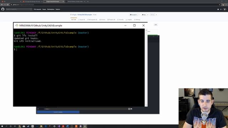
Task: Switch to the second browser tab
Action: coord(32,1)
